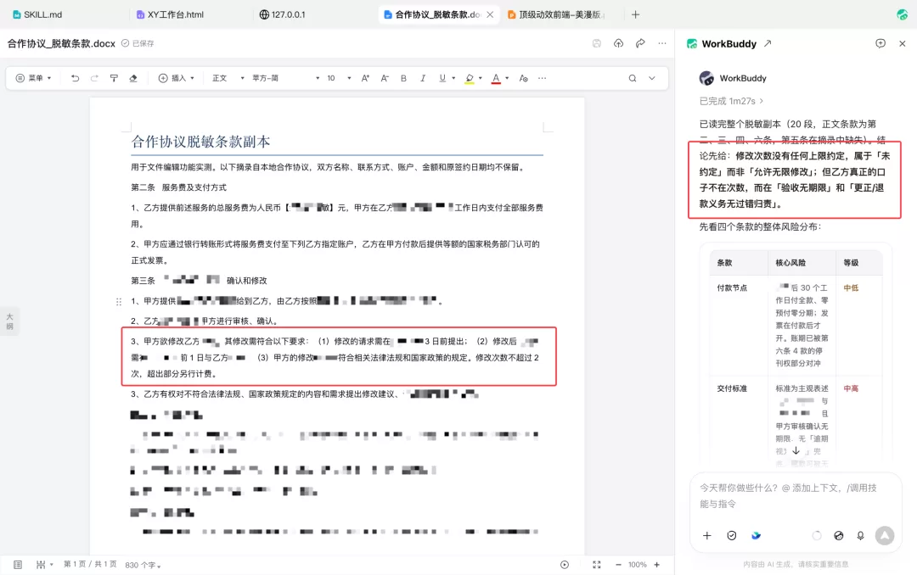Toggle italic formatting
Screen dimensions: 917x575
[x=423, y=78]
